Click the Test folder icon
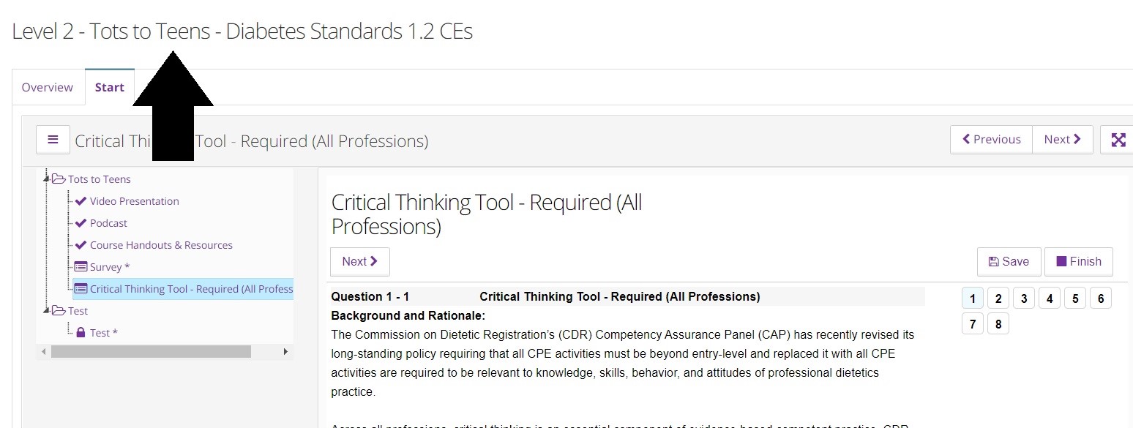This screenshot has width=1133, height=428. (x=59, y=311)
